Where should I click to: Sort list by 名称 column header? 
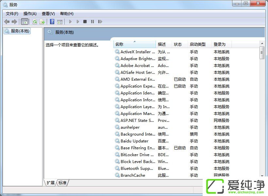point(134,44)
